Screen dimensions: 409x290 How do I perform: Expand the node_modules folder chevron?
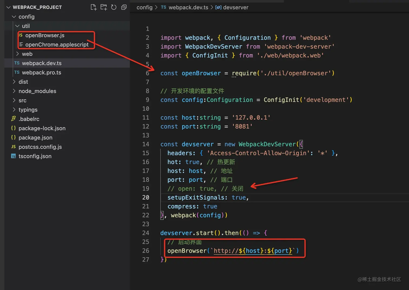point(14,91)
